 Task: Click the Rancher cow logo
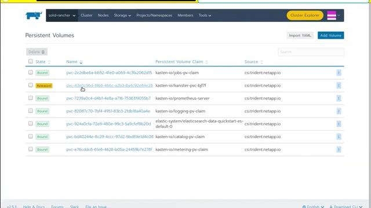click(34, 16)
